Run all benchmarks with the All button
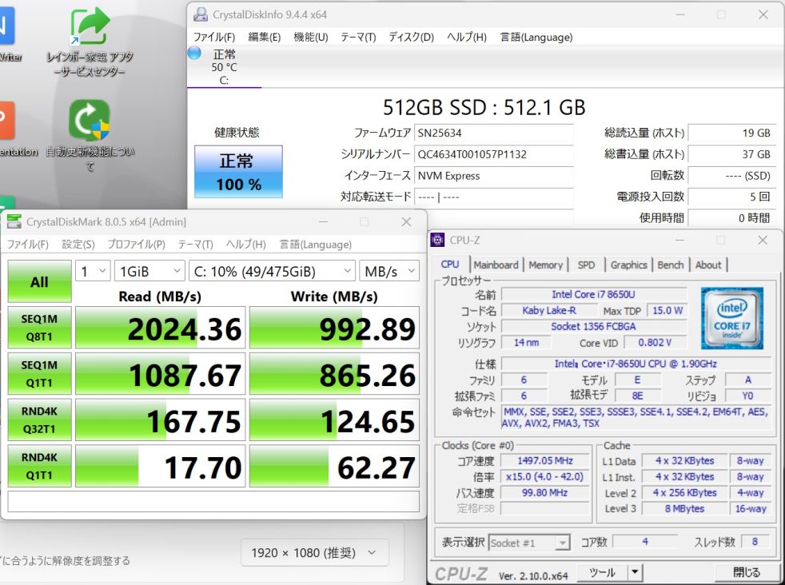The image size is (785, 585). 38,281
